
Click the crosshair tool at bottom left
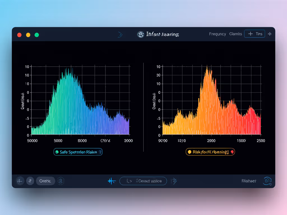coord(20,181)
